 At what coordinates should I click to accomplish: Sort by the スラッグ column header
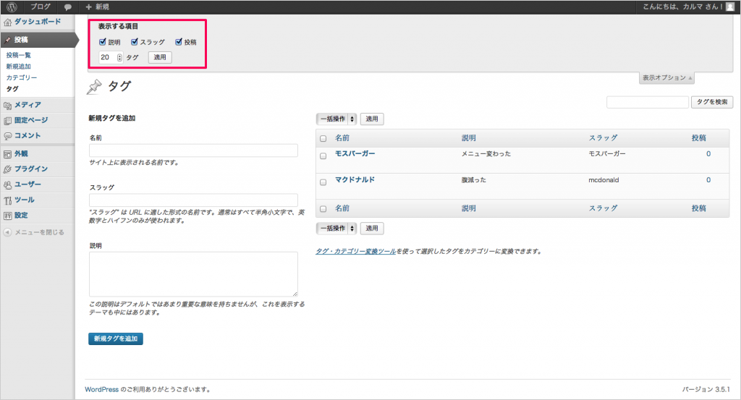[x=603, y=138]
